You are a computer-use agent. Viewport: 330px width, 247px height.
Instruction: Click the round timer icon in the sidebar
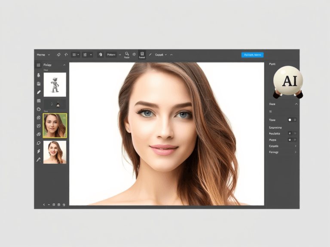click(39, 109)
